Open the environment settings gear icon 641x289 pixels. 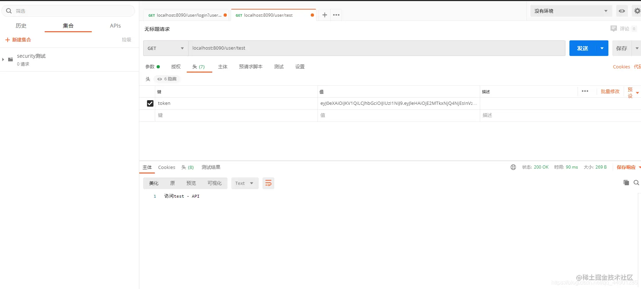click(637, 11)
